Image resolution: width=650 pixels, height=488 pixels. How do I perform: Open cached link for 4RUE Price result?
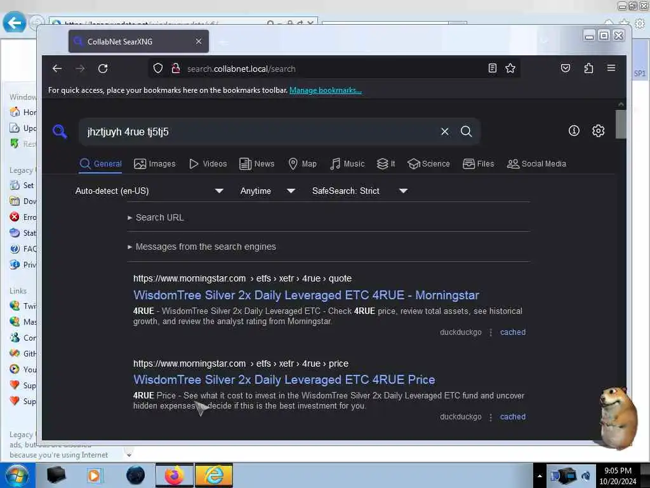point(513,417)
